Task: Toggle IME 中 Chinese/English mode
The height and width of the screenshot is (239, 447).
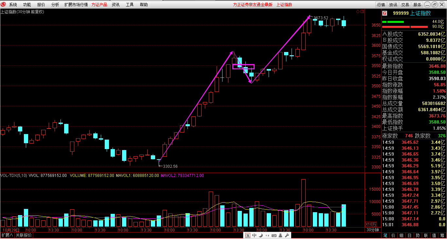Action: (x=254, y=235)
